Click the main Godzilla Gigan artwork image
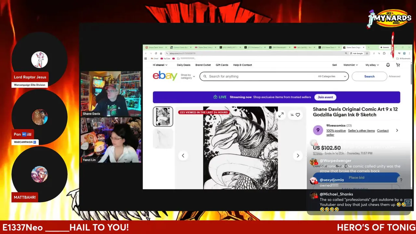Viewport: 416px width, 234px height. tap(240, 148)
